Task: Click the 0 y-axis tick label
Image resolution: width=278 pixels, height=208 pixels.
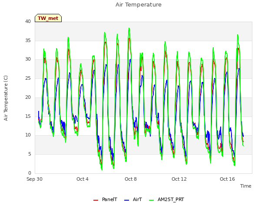Action: (30, 173)
